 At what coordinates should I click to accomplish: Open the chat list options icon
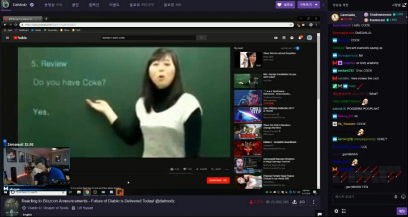point(344,211)
